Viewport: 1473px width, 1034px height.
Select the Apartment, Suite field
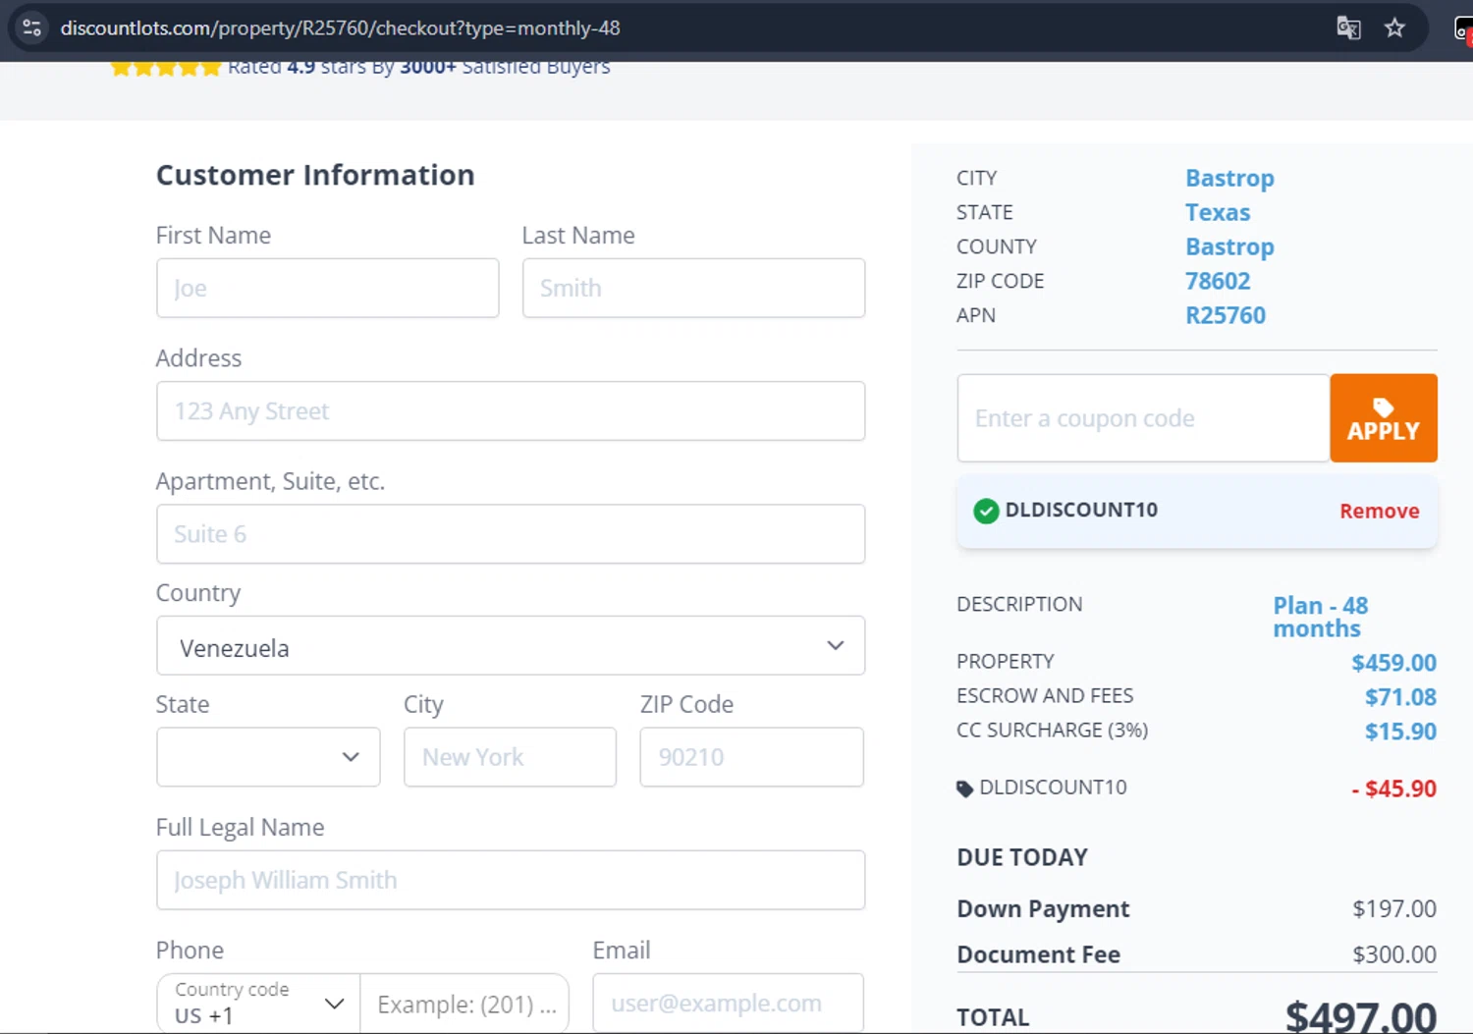click(x=510, y=534)
